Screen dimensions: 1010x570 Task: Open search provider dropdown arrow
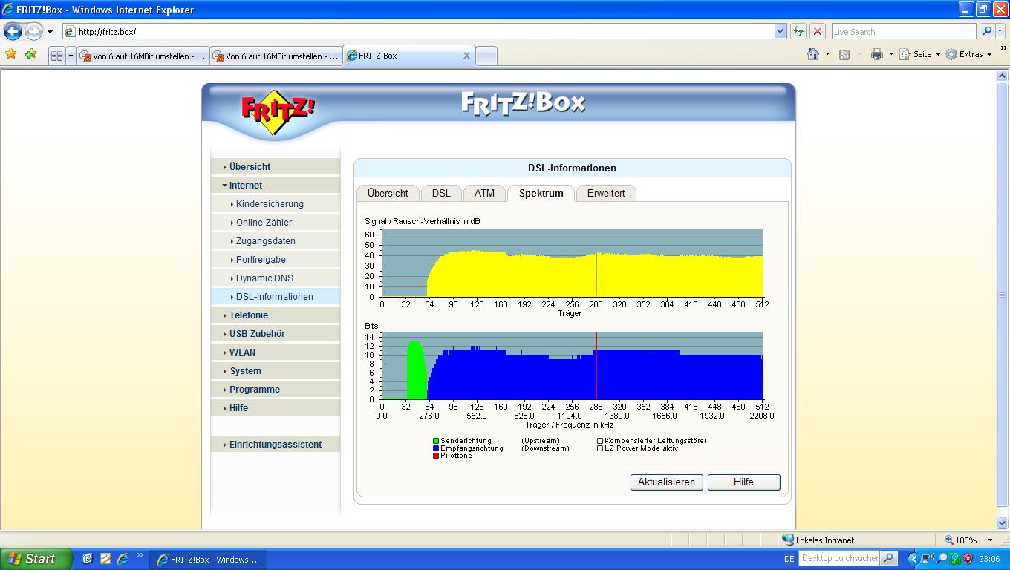click(1000, 32)
